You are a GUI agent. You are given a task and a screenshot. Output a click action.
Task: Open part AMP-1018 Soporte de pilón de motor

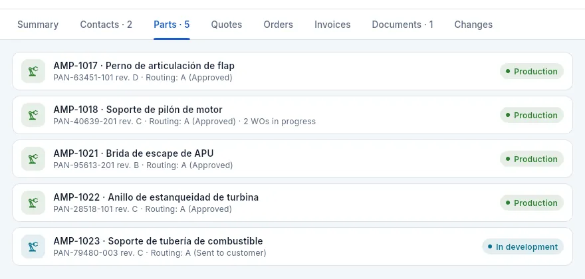pos(292,116)
